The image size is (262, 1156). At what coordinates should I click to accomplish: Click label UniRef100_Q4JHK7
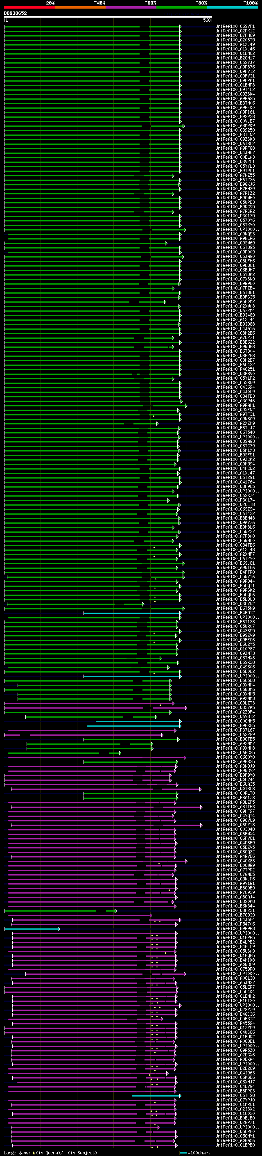[235, 153]
